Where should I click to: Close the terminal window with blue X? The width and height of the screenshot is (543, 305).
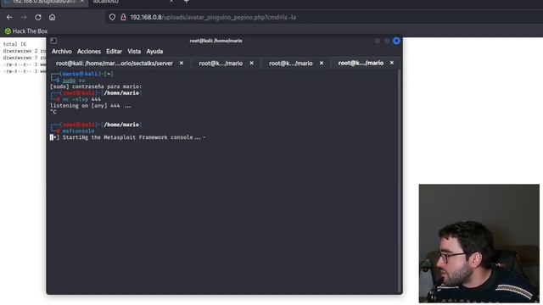[x=396, y=41]
